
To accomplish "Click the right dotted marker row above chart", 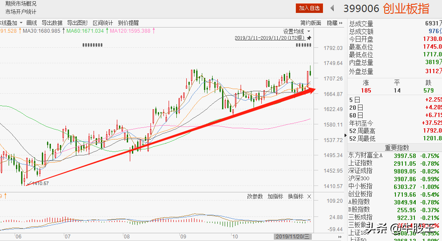I will [303, 45].
